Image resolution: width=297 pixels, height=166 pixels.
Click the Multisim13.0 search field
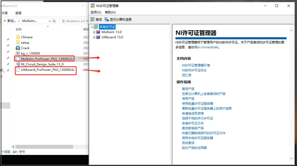point(74,21)
